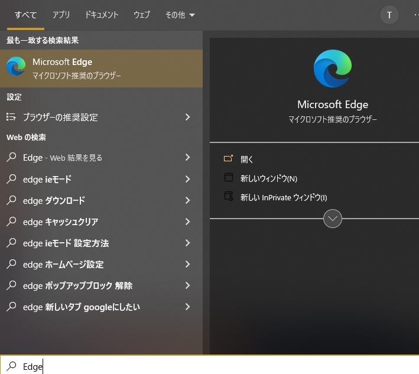Choose 新しい InPrivate ウィンドウ(I) action

click(284, 197)
